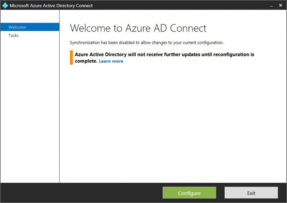The height and width of the screenshot is (203, 287).
Task: Minimize the Azure AD Connect window
Action: (271, 6)
